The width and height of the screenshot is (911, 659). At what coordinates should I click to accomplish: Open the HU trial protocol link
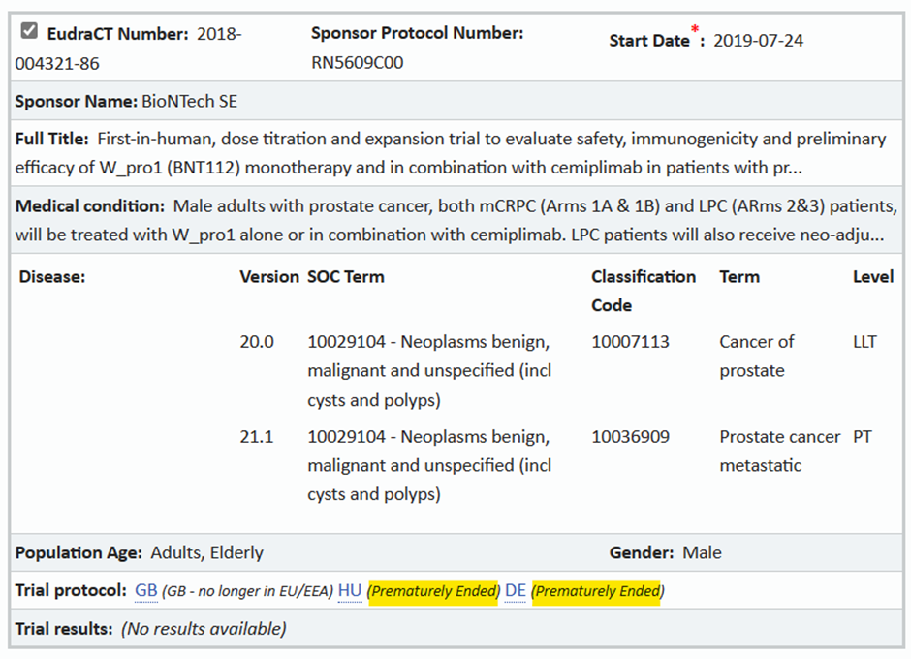[x=349, y=590]
